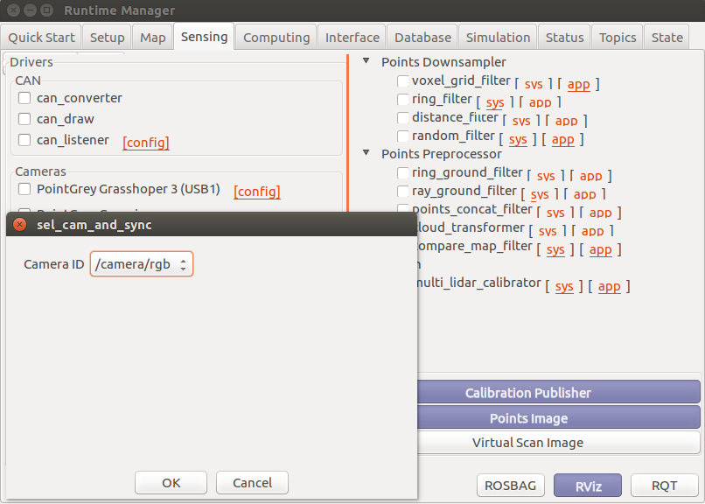Open app link for compare_map_filter
This screenshot has height=504, width=705.
click(x=600, y=249)
